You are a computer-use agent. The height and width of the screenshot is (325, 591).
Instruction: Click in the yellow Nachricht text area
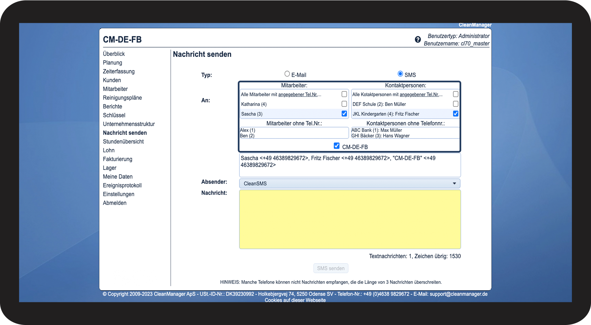pyautogui.click(x=350, y=219)
